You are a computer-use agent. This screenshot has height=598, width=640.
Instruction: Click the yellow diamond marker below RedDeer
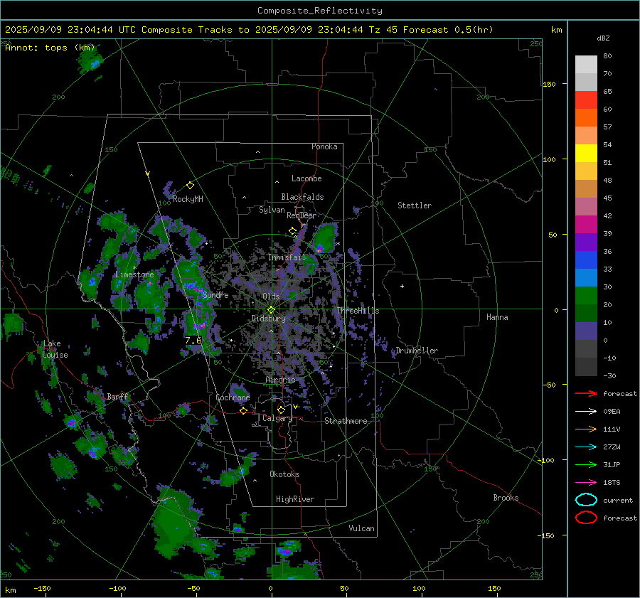point(292,231)
